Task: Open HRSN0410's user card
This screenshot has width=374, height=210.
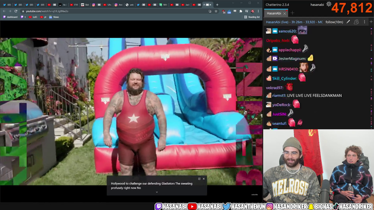Action: coord(288,69)
